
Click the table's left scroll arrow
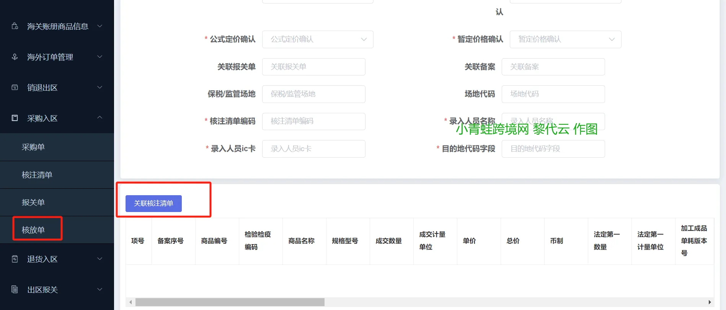pyautogui.click(x=131, y=302)
